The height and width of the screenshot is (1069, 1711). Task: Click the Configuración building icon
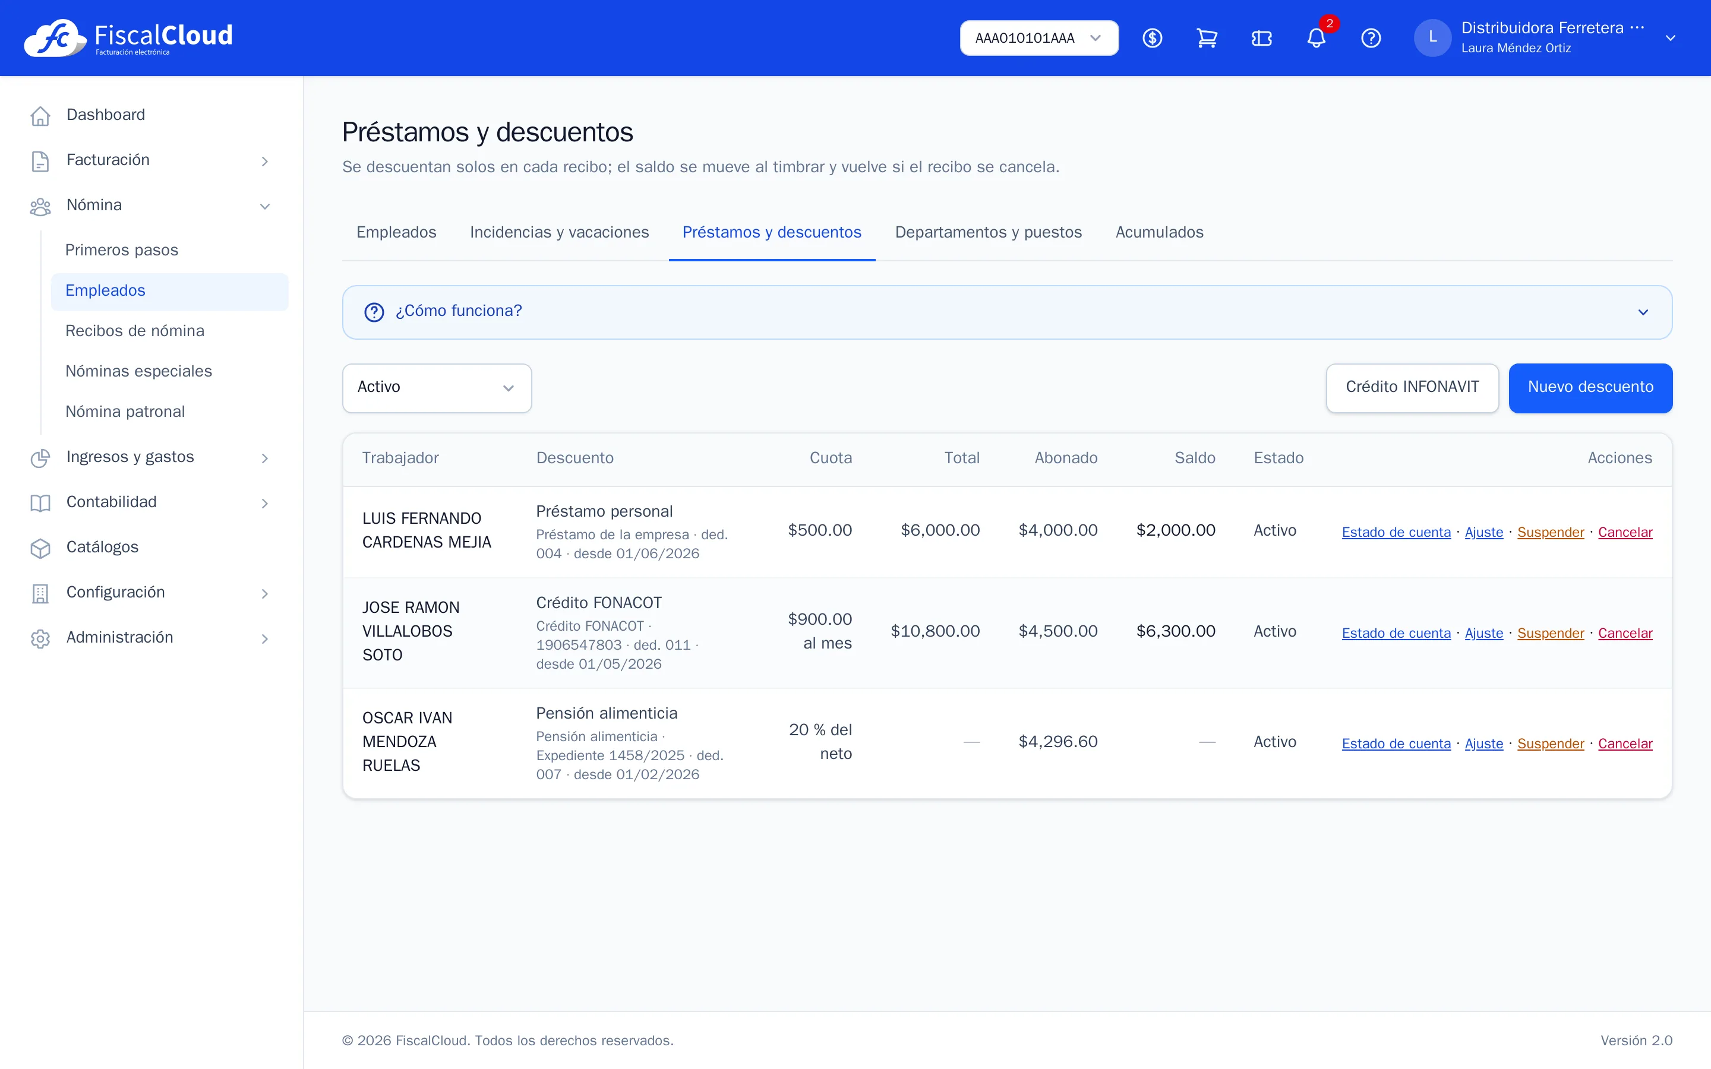(x=40, y=593)
